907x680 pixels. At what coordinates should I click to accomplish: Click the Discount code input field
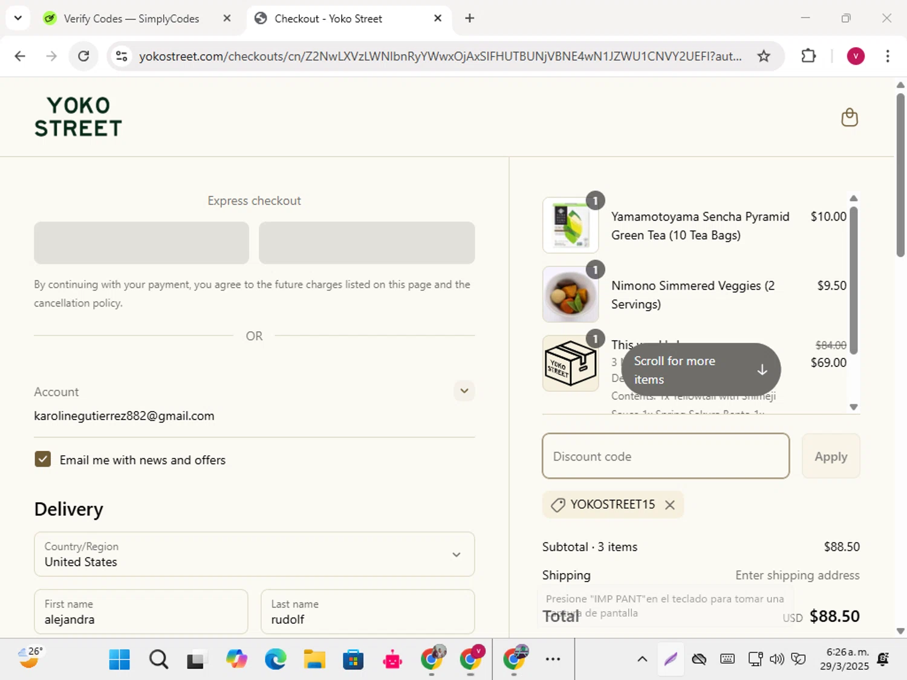click(666, 456)
